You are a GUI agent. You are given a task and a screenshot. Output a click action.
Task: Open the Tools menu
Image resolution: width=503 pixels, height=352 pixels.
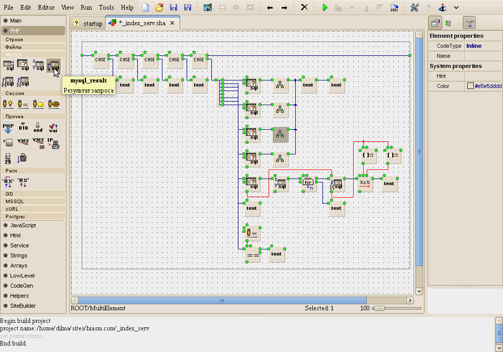pos(106,8)
